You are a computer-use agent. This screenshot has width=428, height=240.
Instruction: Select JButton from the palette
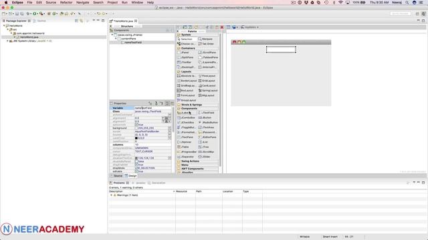pos(208,117)
